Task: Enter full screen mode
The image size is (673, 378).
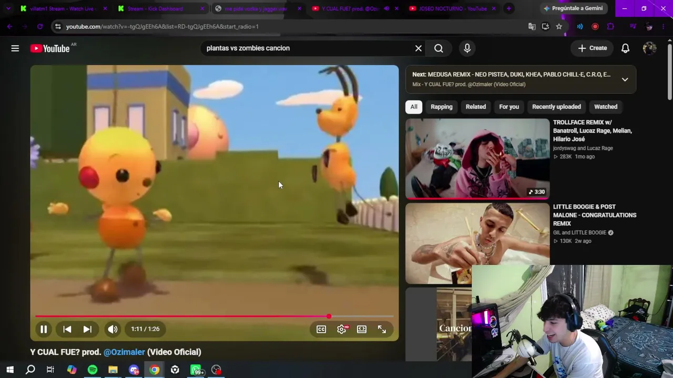Action: coord(382,329)
